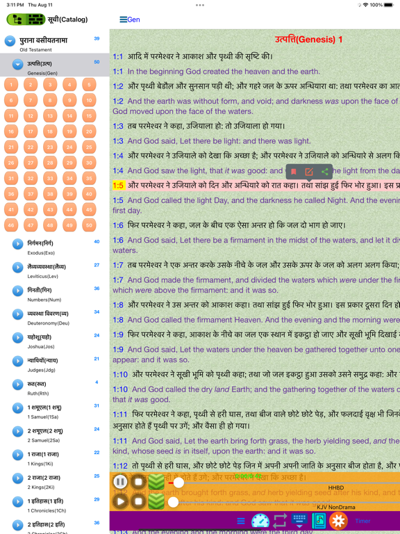The image size is (400, 534).
Task: Open the audio book music icon
Action: coord(319,521)
